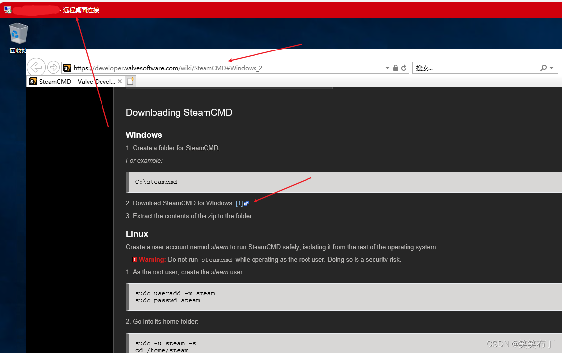Refresh the page with the reload icon
The image size is (562, 353).
pos(404,68)
